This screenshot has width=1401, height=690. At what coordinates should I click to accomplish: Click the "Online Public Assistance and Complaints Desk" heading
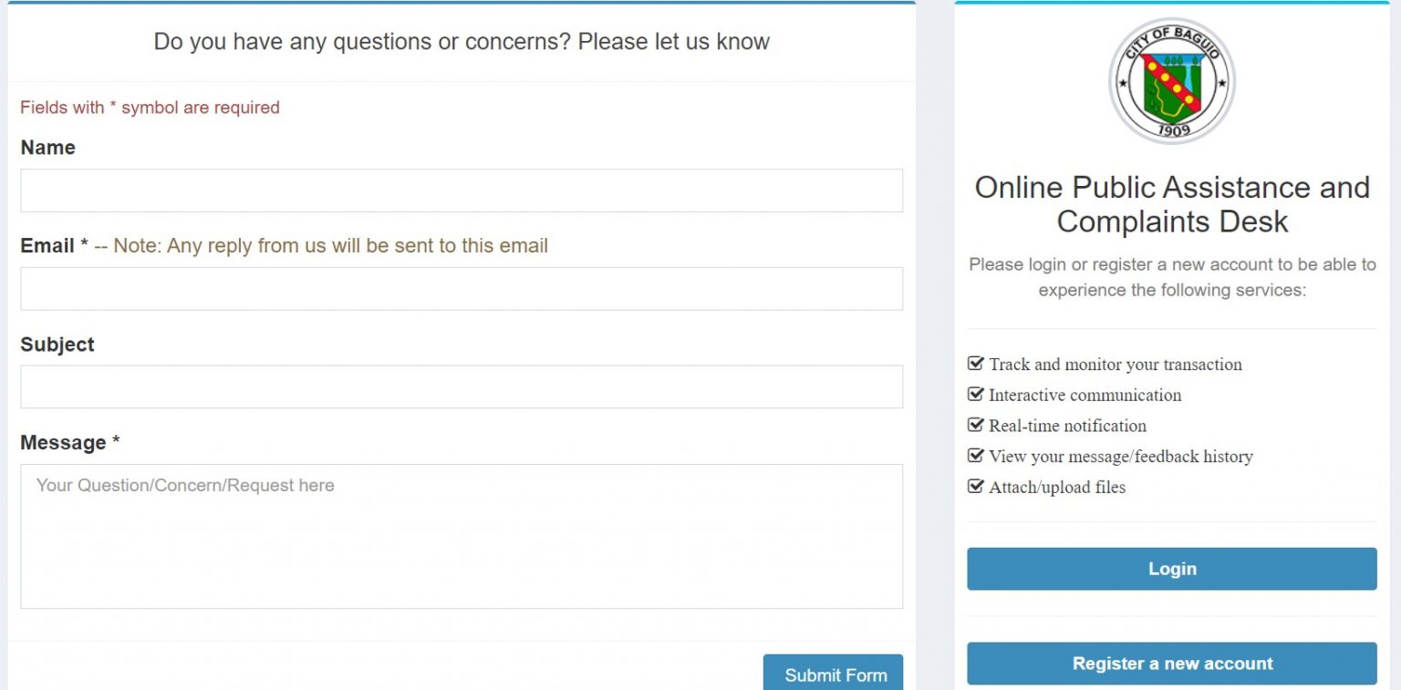(x=1172, y=204)
